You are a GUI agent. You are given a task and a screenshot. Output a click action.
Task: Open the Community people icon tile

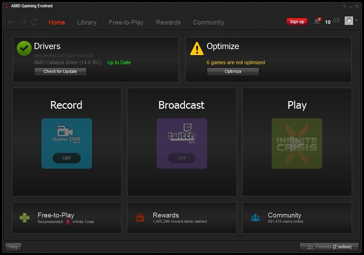[255, 218]
